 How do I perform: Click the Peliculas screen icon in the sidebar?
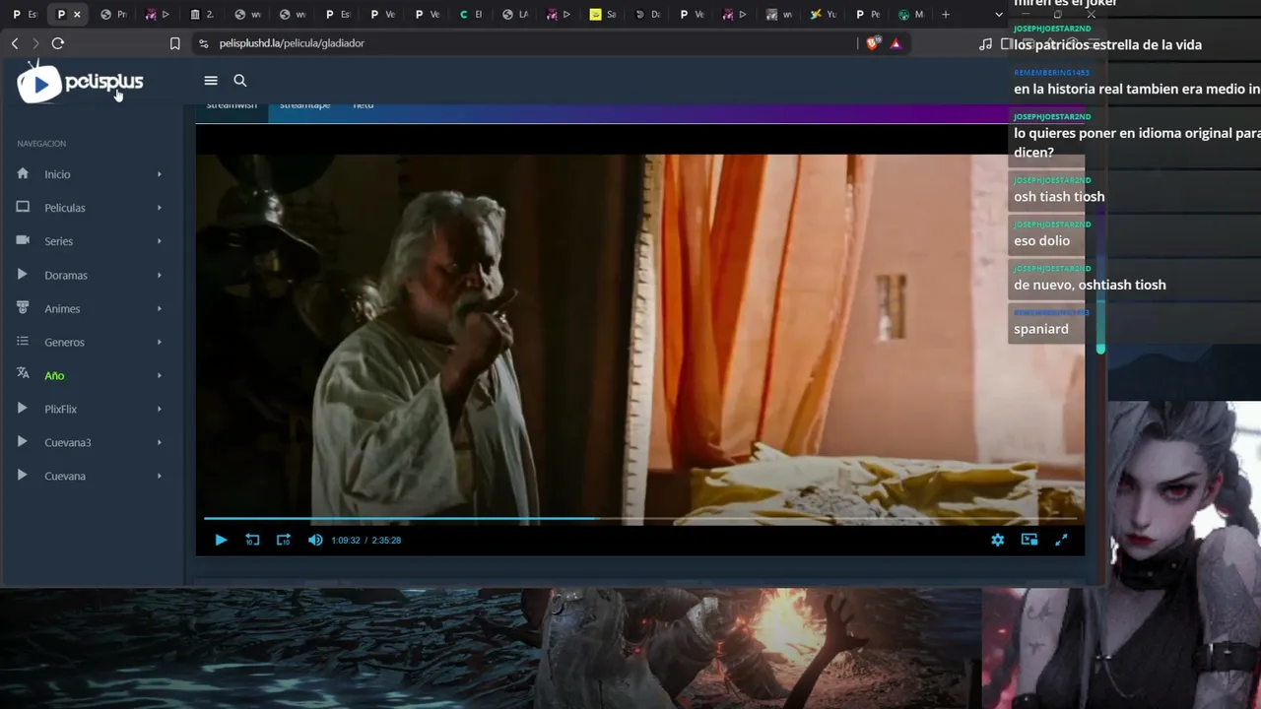click(x=23, y=207)
